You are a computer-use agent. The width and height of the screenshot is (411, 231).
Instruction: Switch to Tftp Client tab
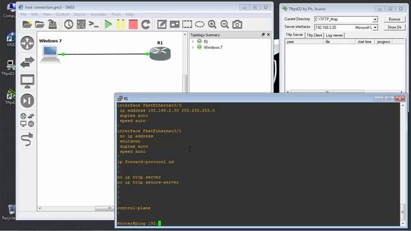point(315,35)
